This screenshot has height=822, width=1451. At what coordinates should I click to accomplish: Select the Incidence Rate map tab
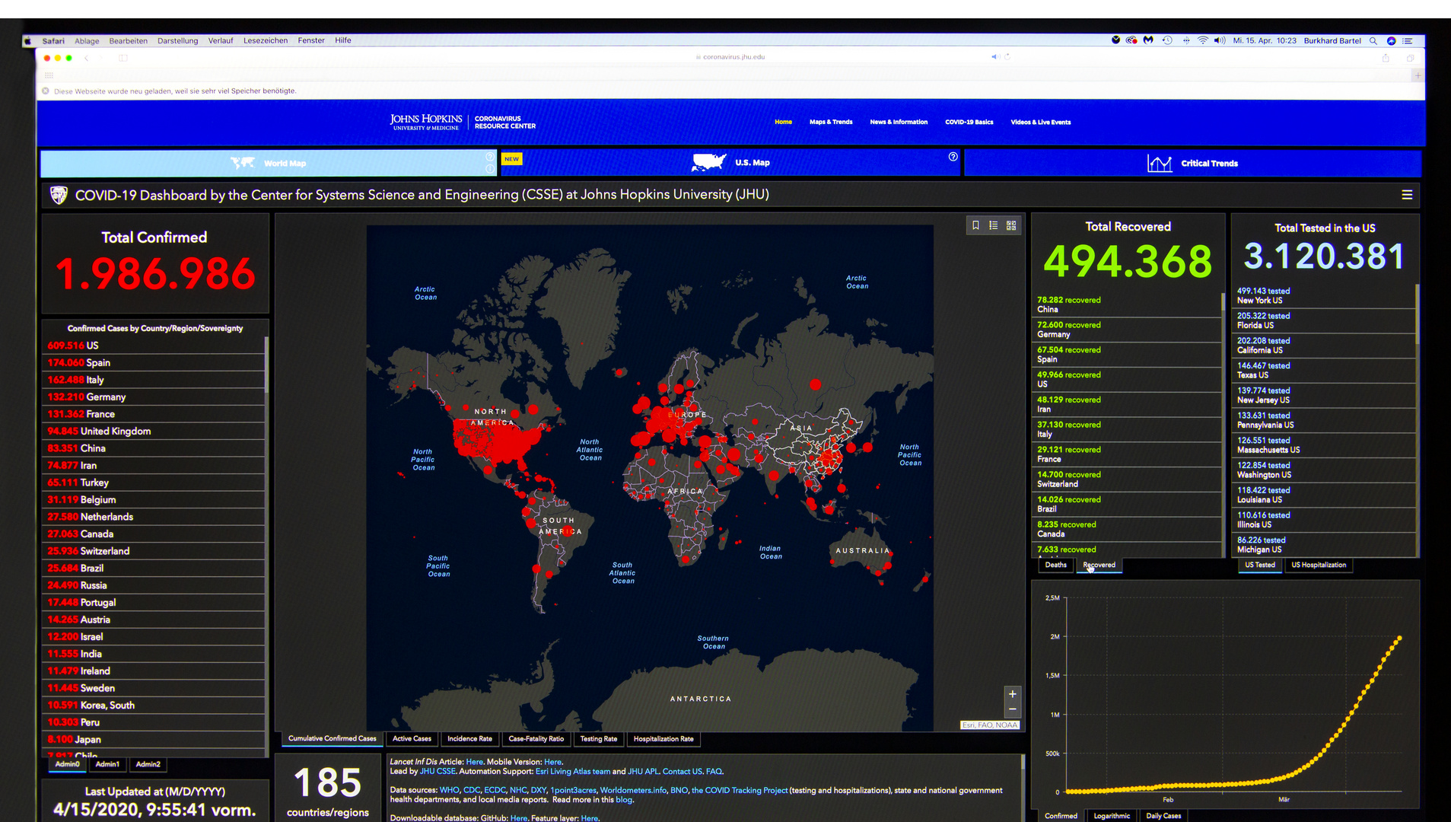pos(469,738)
